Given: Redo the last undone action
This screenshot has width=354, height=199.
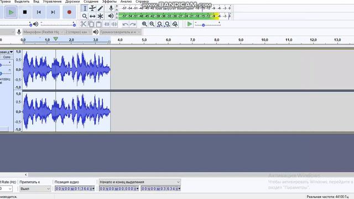Looking at the screenshot, I should (133, 24).
